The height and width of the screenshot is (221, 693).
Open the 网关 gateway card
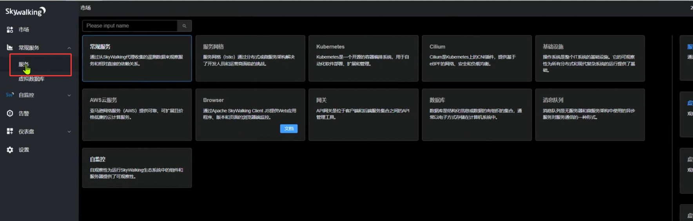point(363,115)
